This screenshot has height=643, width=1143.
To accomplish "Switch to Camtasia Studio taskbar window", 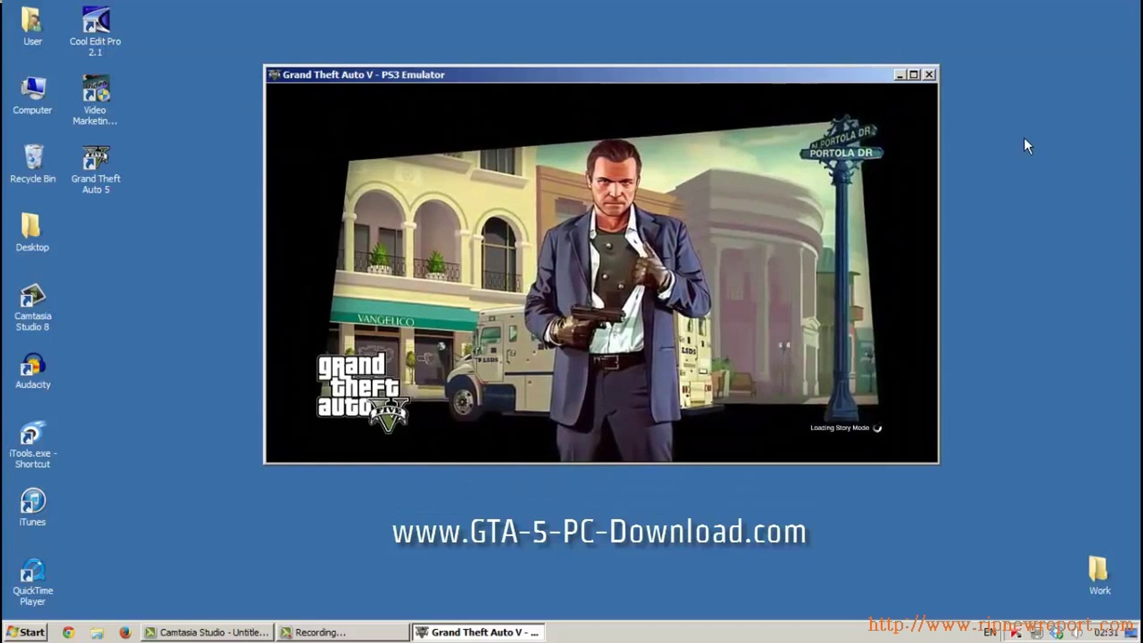I will [x=207, y=632].
